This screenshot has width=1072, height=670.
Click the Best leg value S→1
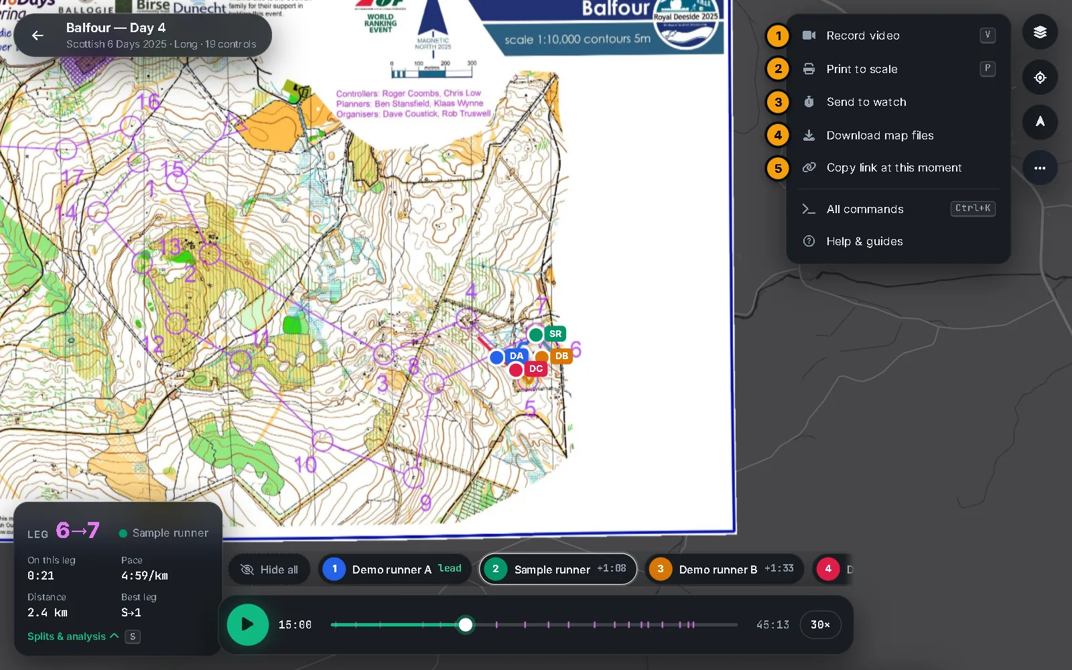[131, 612]
